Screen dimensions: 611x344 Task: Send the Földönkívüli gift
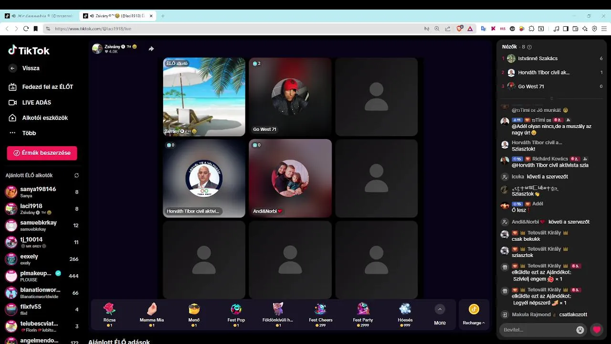tap(278, 314)
